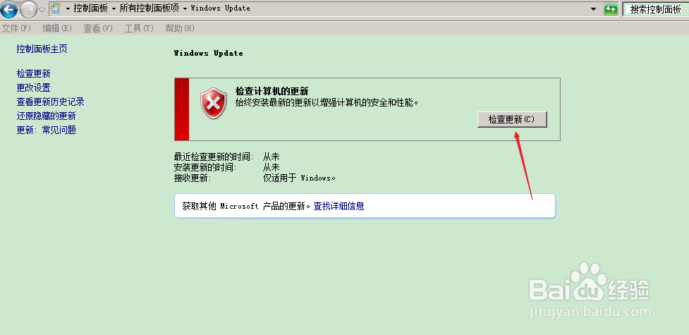Click the 始终安装最新的更新 description text
This screenshot has height=335, width=689.
(x=327, y=102)
